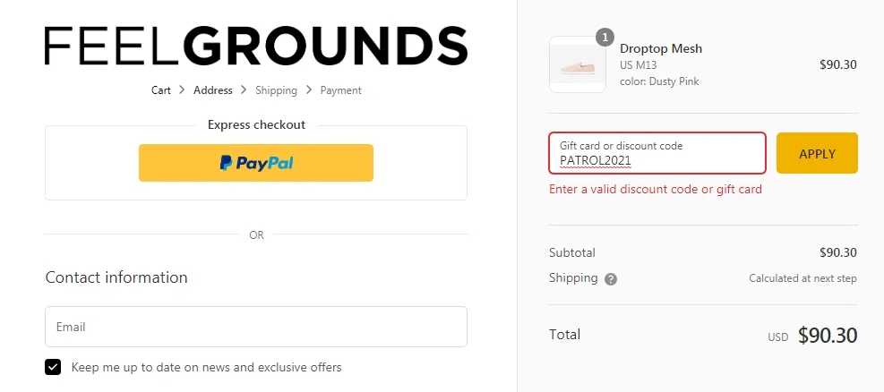This screenshot has width=884, height=392.
Task: Click chevron between Address and Shipping
Action: (244, 89)
